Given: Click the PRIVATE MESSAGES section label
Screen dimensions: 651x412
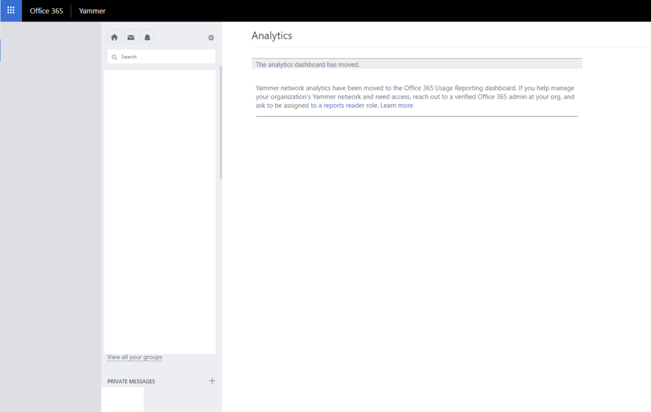Looking at the screenshot, I should coord(131,381).
